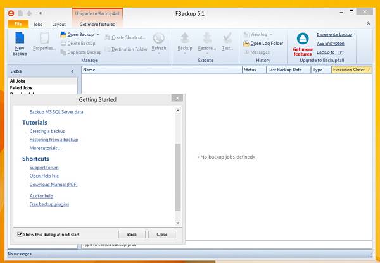
Task: Open the dropdown arrow under Refresh
Action: pyautogui.click(x=159, y=53)
